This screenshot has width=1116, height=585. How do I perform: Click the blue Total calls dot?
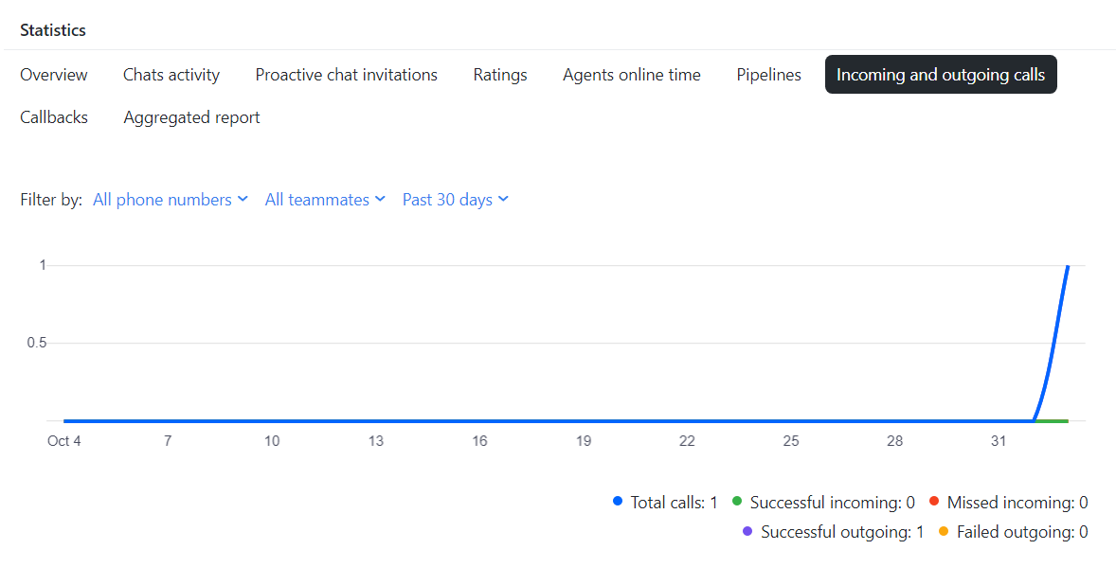pyautogui.click(x=618, y=503)
